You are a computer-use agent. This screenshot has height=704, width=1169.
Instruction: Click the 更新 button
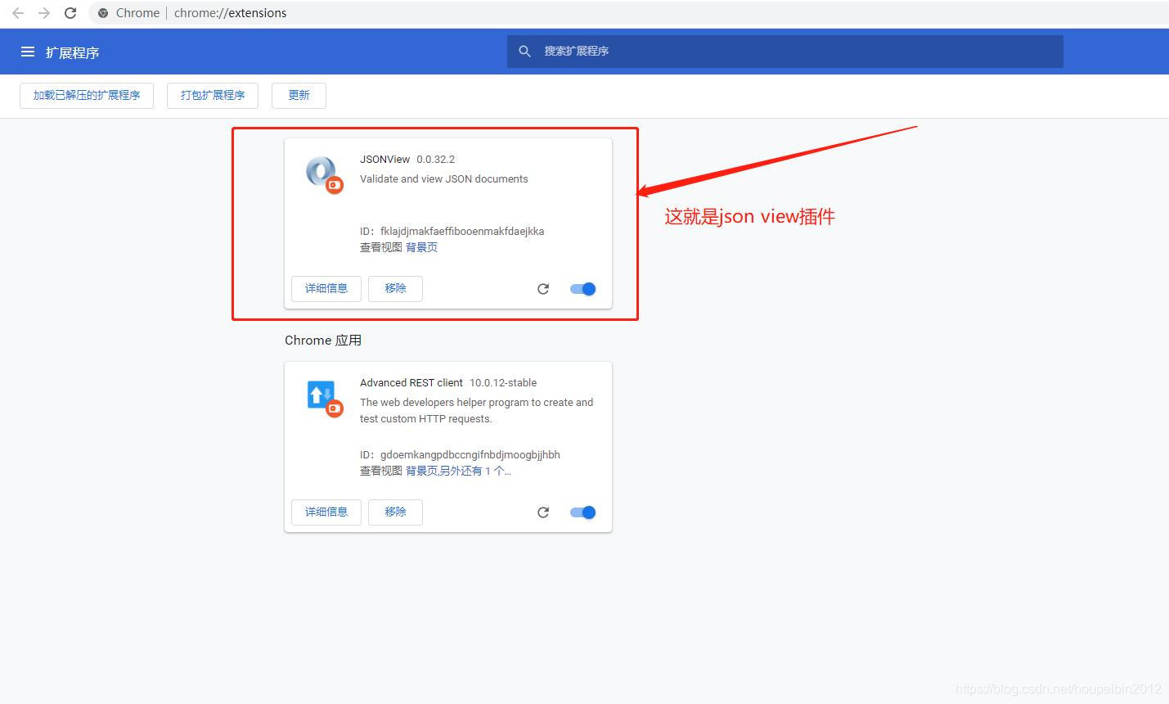click(299, 95)
